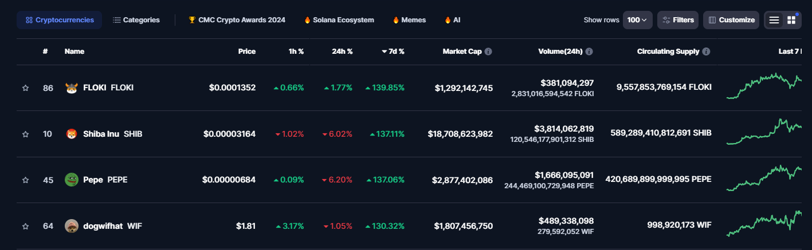Open the Show rows 100 dropdown

tap(637, 20)
